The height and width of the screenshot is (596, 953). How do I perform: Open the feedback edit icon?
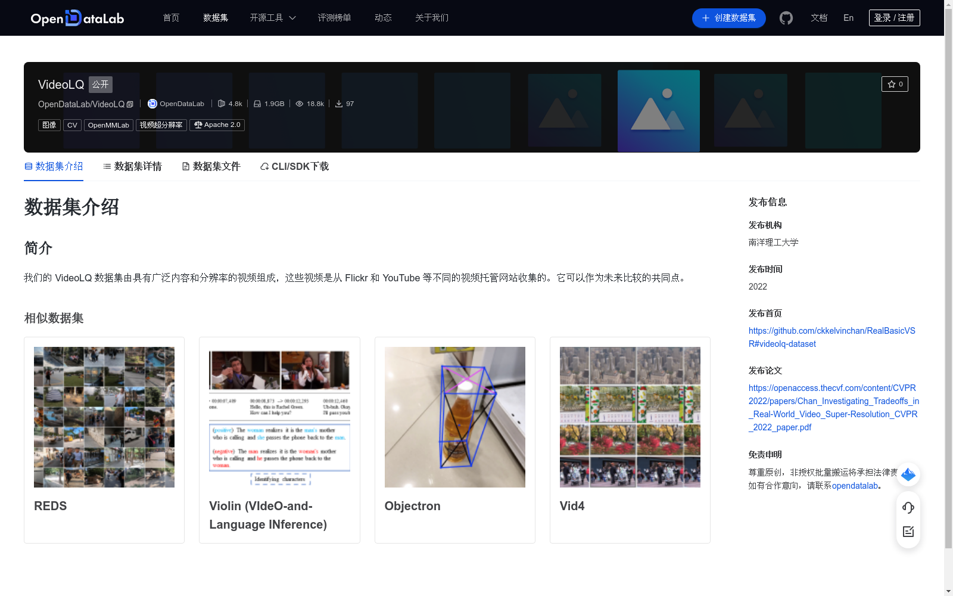coord(908,532)
